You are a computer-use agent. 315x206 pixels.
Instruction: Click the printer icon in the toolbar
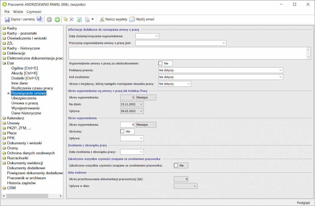click(87, 20)
